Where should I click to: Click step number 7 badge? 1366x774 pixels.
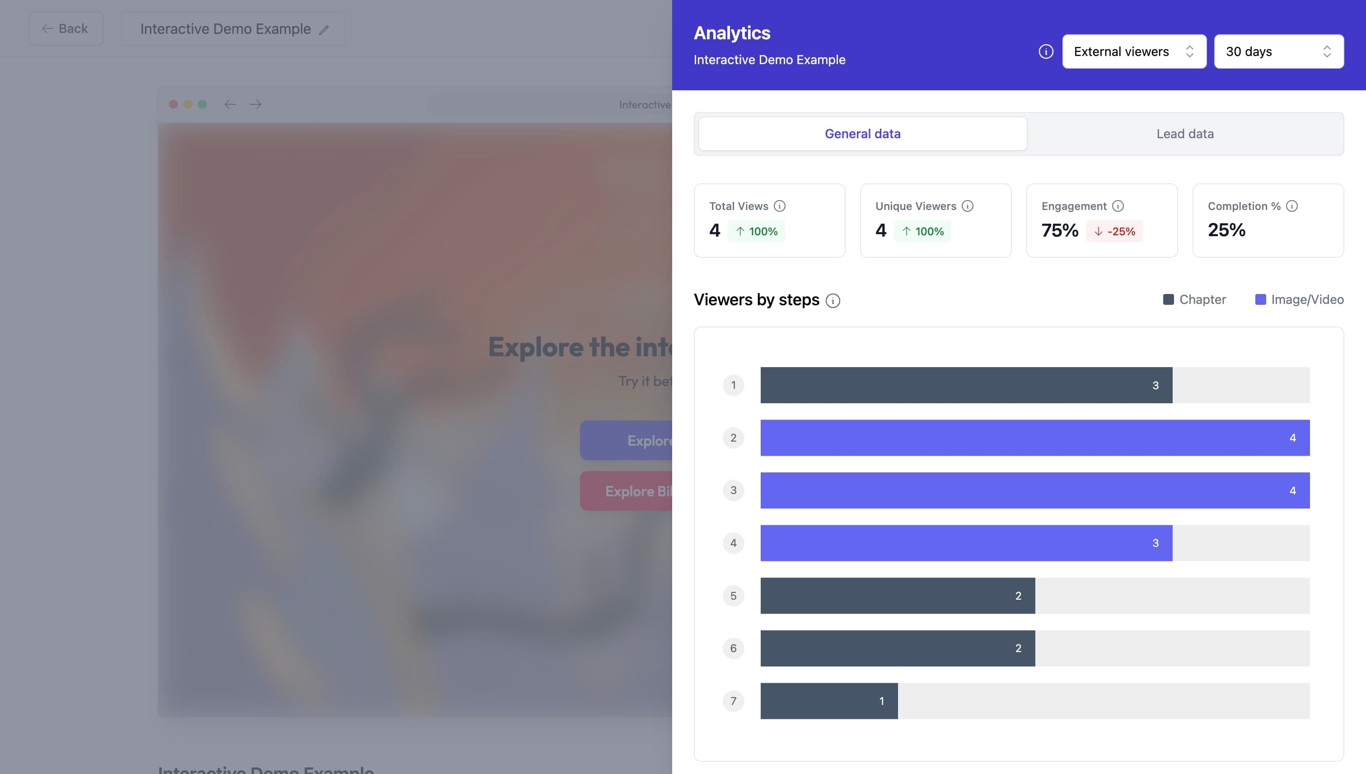733,701
